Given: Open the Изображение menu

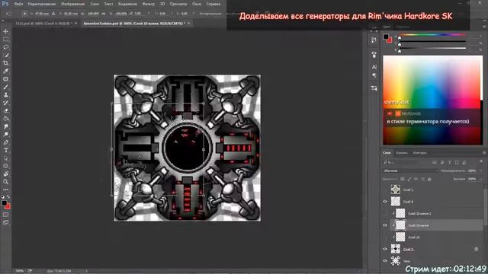Looking at the screenshot, I should pos(73,4).
